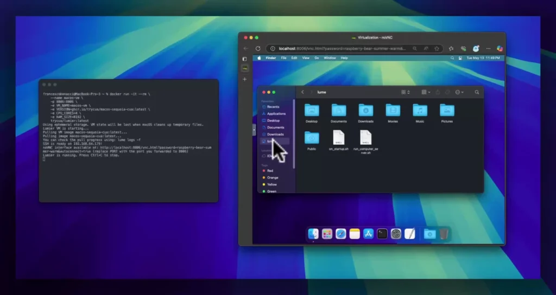Open Finder from the VM dock
Screen dimensions: 556x295
click(313, 234)
